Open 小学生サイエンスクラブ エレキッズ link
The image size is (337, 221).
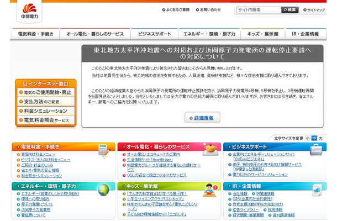click(155, 199)
